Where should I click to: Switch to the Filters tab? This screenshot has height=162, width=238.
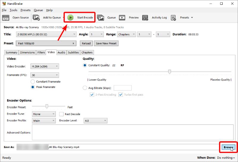pos(41,52)
